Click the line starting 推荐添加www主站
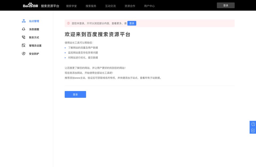 point(113,78)
